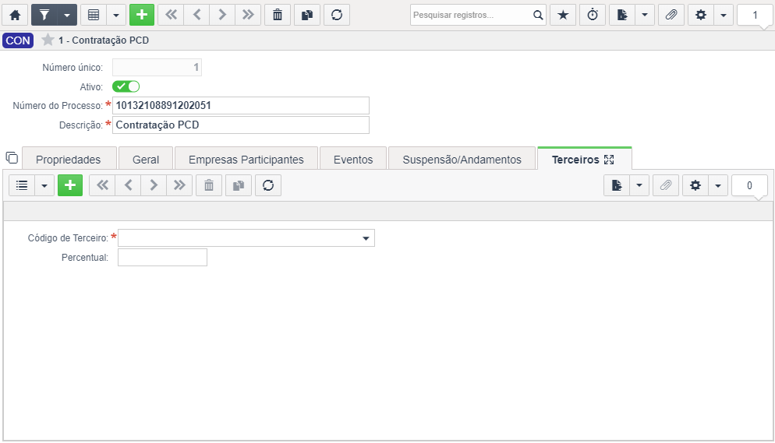Open attachments paperclip in top toolbar
The width and height of the screenshot is (775, 443).
671,15
